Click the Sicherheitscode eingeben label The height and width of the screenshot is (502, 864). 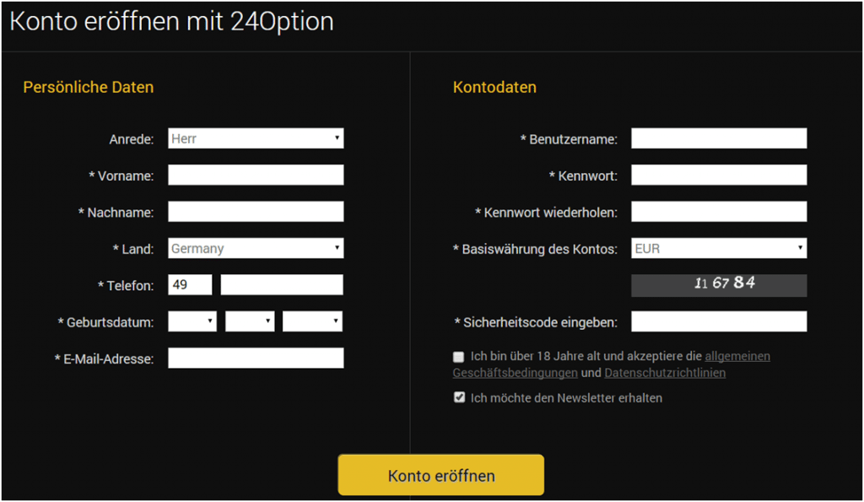pyautogui.click(x=536, y=322)
